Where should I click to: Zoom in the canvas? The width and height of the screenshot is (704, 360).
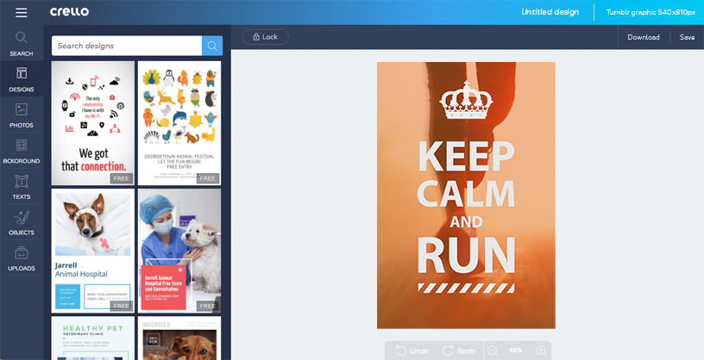(542, 351)
